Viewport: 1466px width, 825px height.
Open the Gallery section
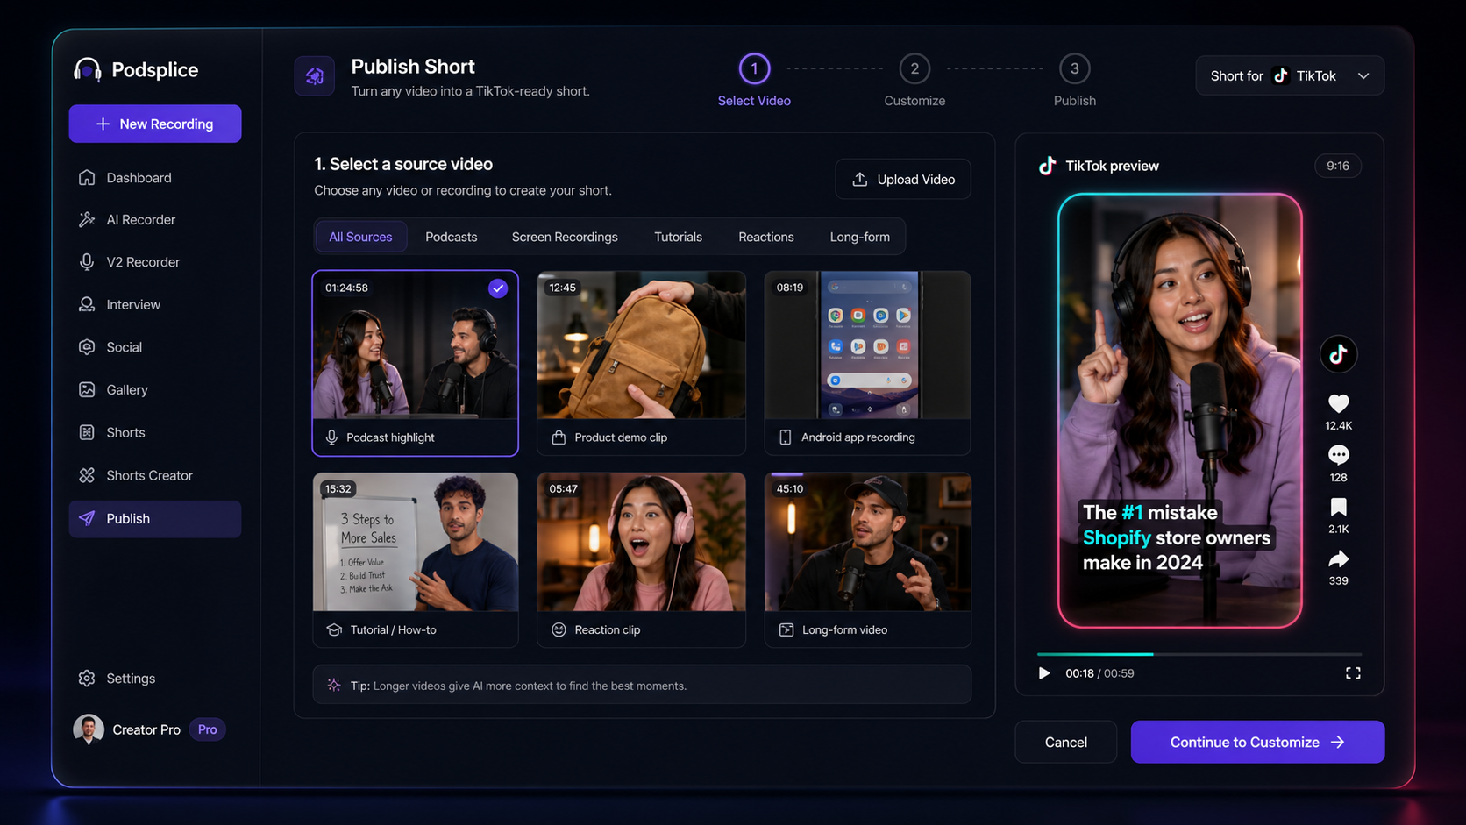155,390
